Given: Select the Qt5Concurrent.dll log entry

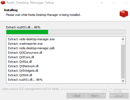Looking at the screenshot, I should tap(25, 53).
